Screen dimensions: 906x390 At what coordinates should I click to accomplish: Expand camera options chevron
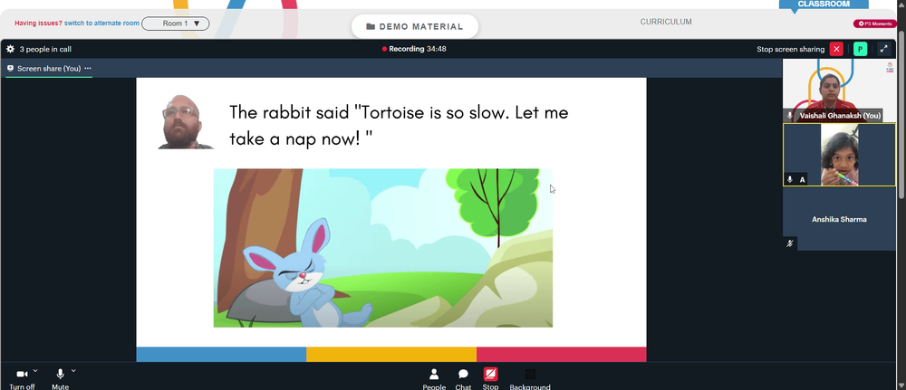pyautogui.click(x=35, y=370)
